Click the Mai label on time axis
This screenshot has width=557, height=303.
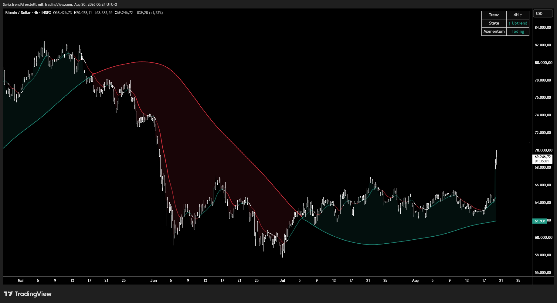click(21, 281)
